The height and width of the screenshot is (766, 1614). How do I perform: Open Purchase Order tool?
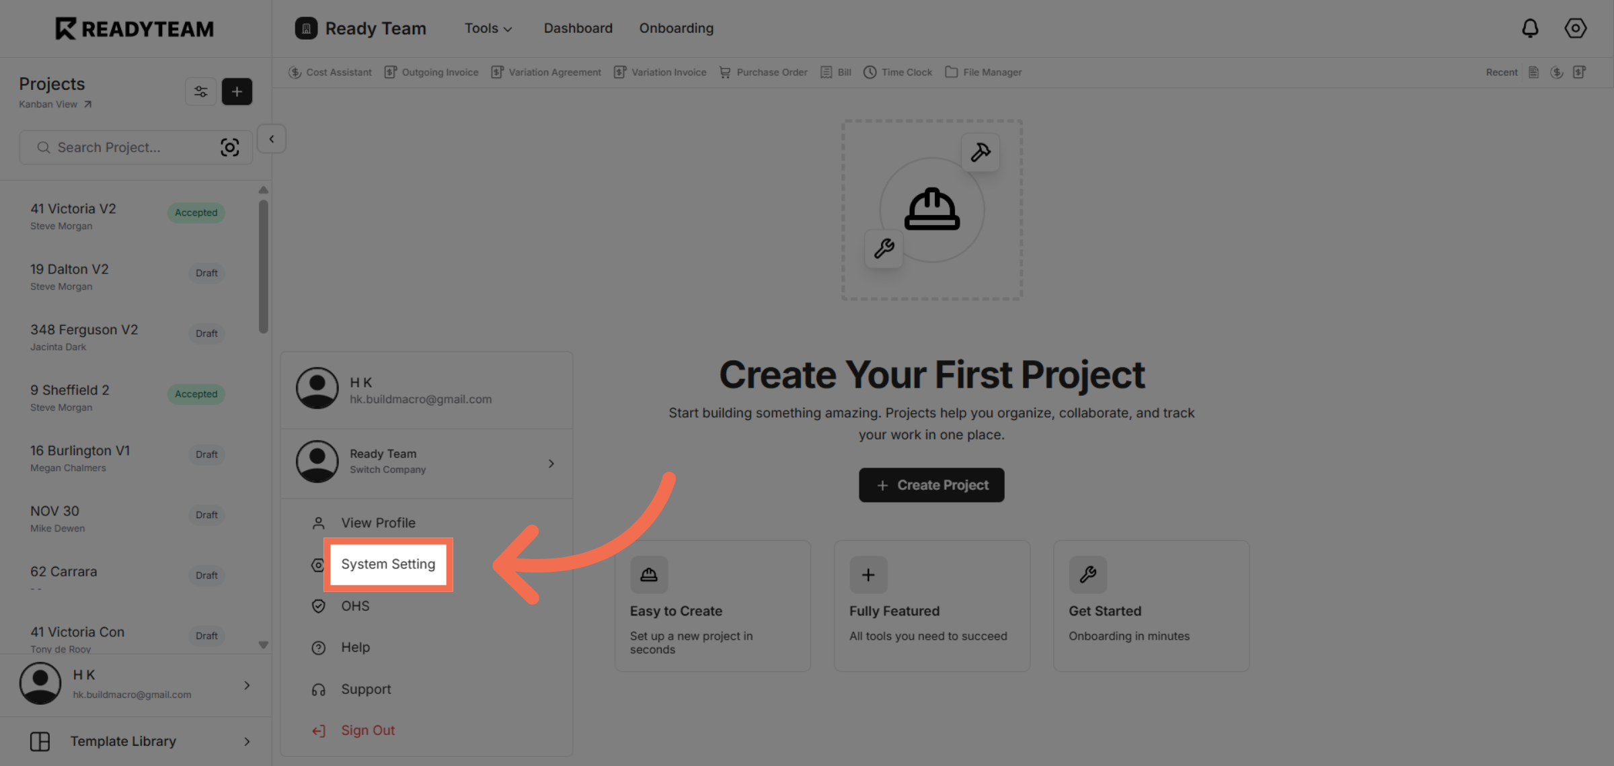point(764,72)
